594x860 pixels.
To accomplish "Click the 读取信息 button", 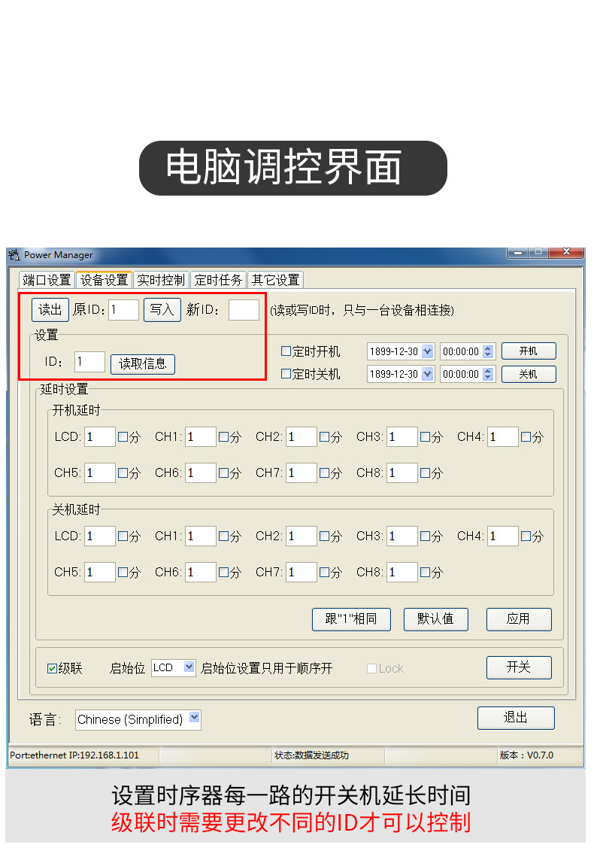I will click(142, 364).
